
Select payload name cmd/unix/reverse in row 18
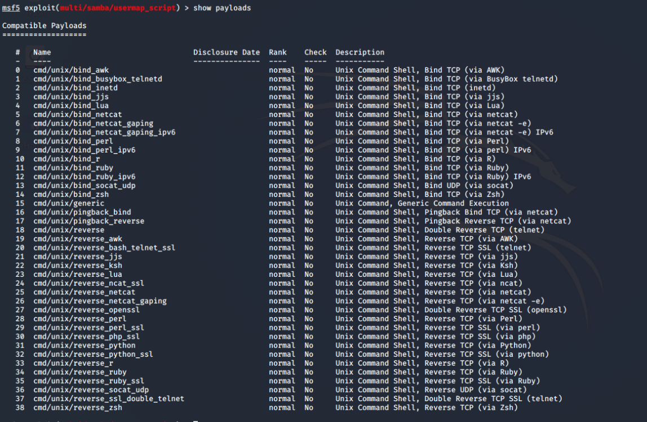[69, 230]
